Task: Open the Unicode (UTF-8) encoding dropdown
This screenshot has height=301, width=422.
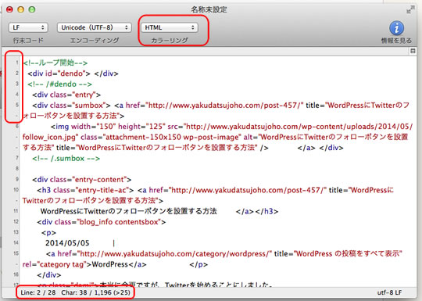Action: coord(95,27)
